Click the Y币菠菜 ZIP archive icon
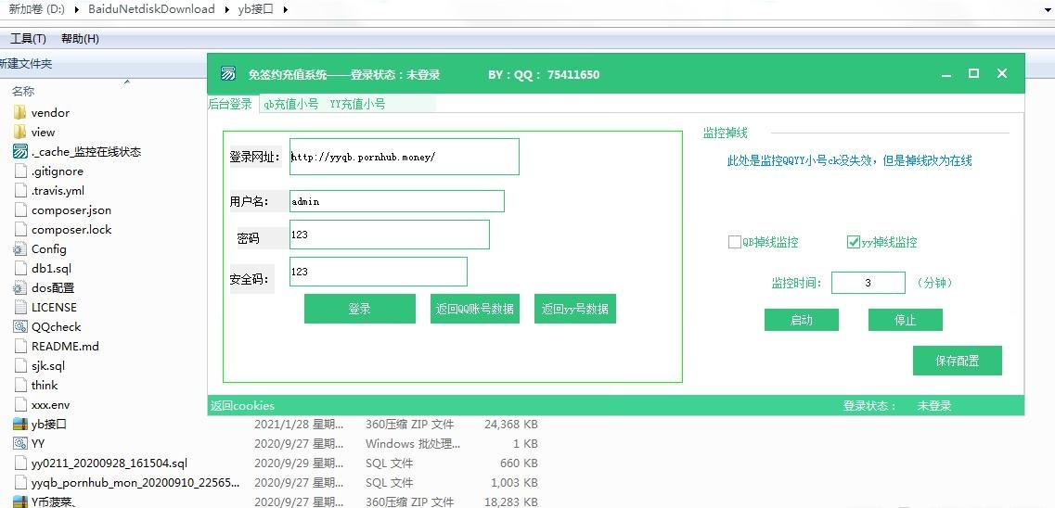Viewport: 1055px width, 508px height. click(19, 502)
